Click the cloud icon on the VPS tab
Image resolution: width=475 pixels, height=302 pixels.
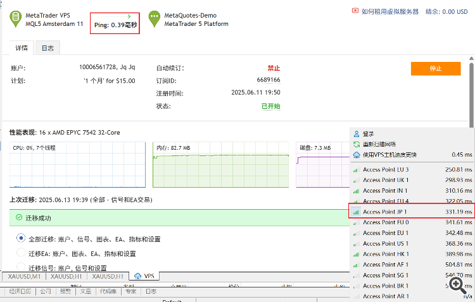coord(138,276)
